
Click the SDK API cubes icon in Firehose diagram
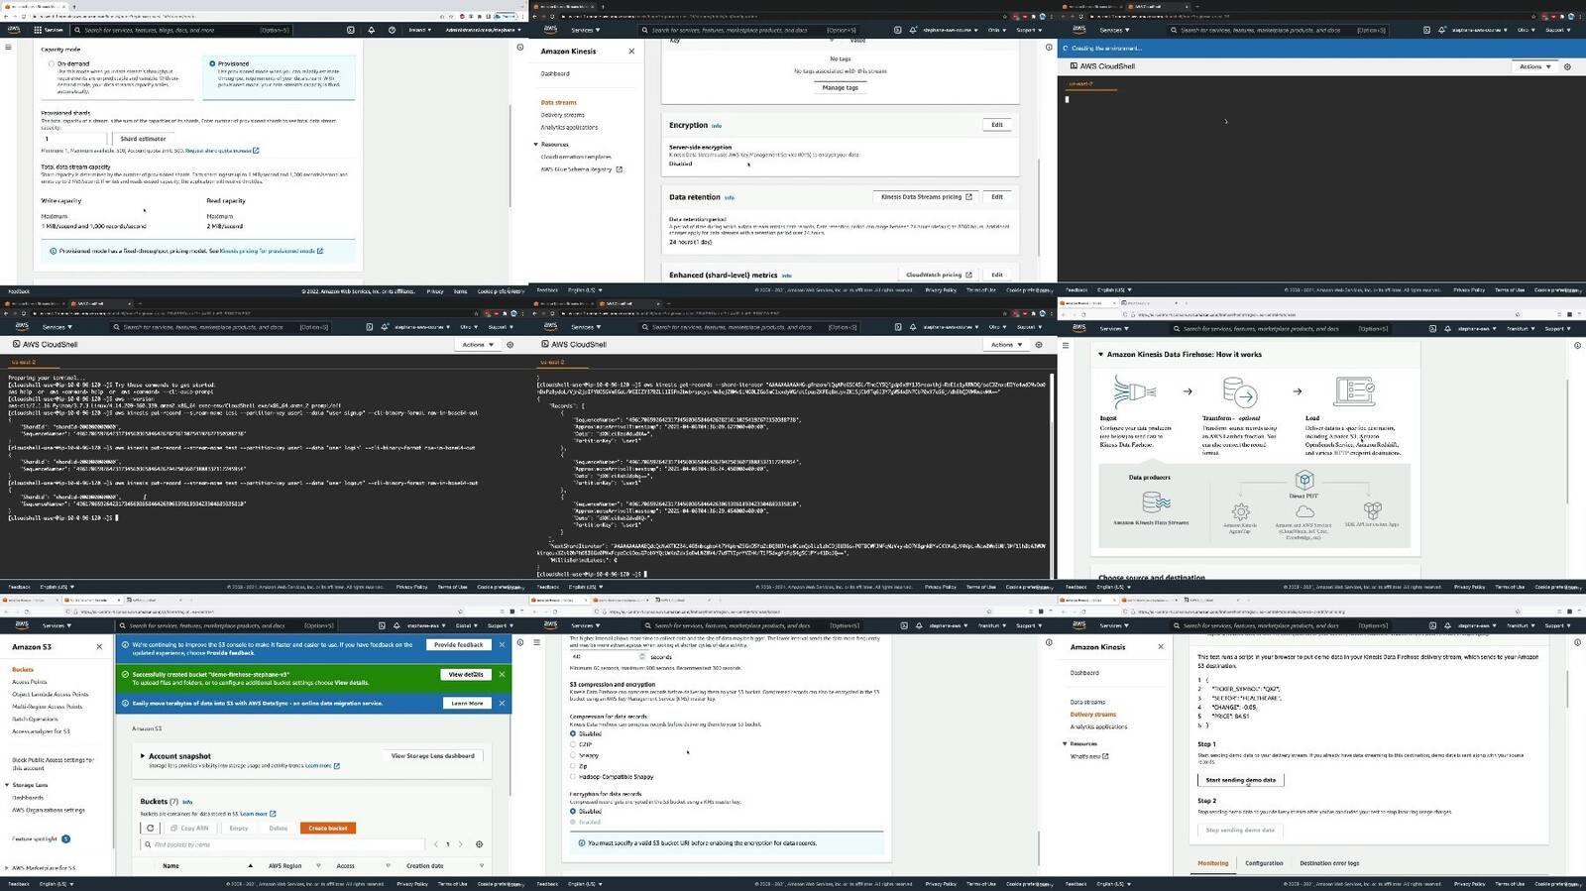(1372, 510)
